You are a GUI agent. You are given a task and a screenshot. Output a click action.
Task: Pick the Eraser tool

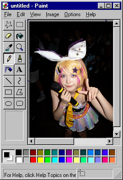[9, 36]
